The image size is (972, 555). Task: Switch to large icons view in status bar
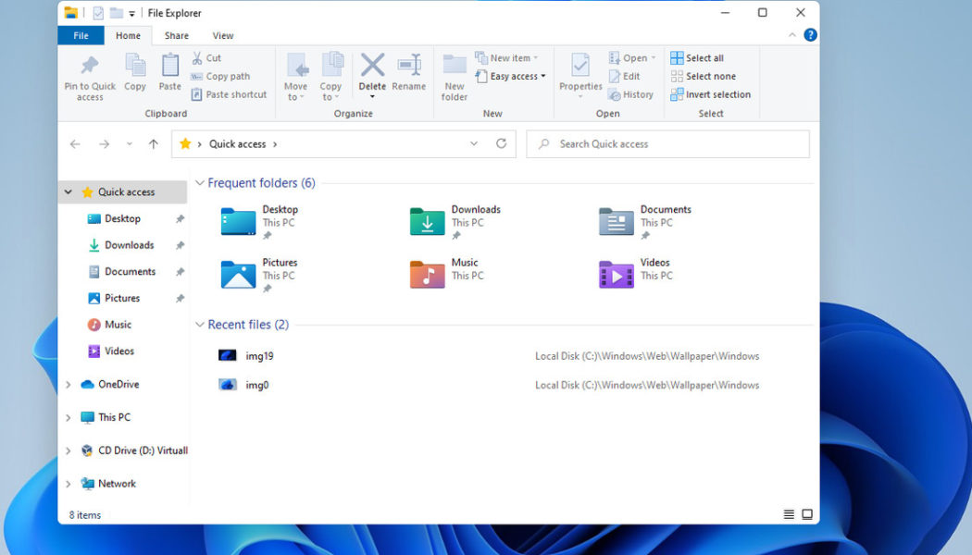[x=807, y=514]
